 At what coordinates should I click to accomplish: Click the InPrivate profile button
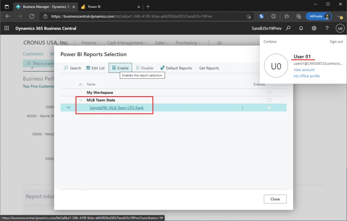point(319,16)
